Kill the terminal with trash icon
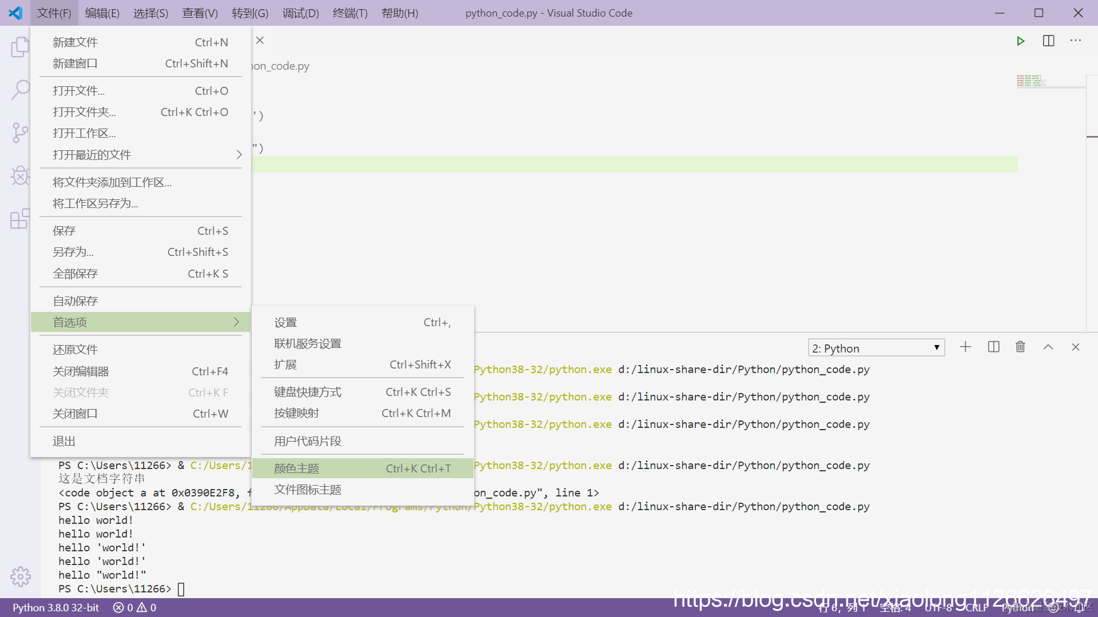Image resolution: width=1098 pixels, height=617 pixels. coord(1020,347)
